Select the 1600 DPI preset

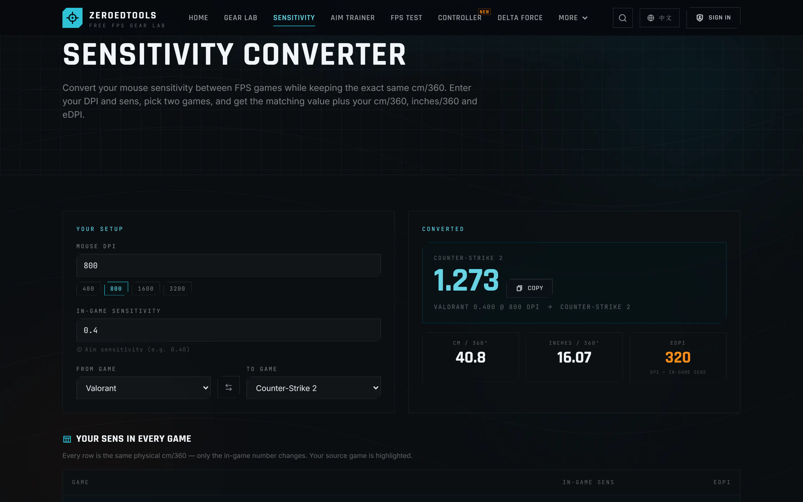146,289
